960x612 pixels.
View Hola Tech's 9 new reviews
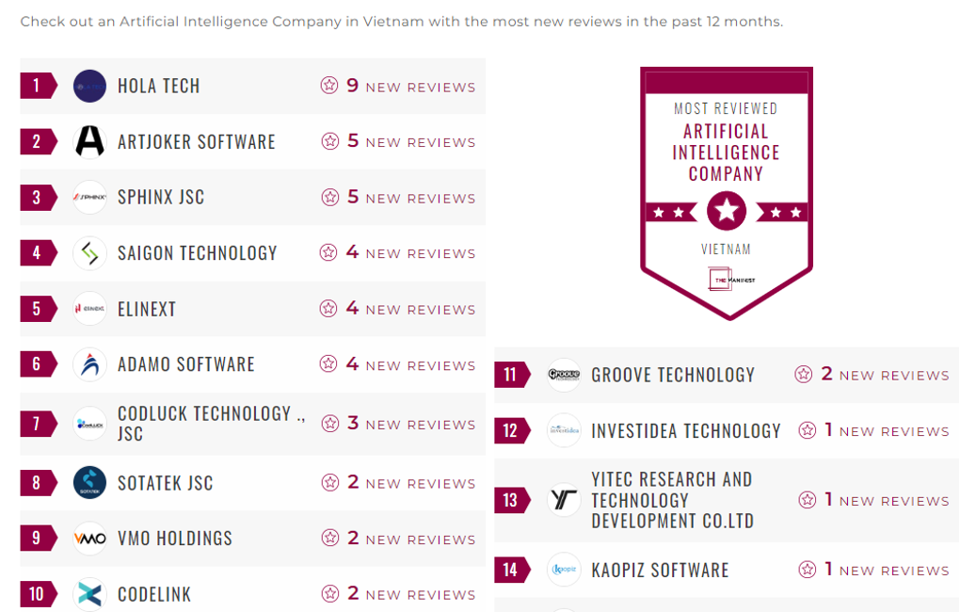tap(398, 86)
